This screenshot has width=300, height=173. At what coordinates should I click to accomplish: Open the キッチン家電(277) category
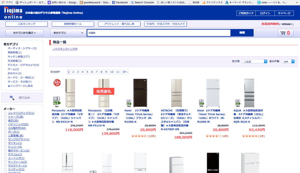(18, 56)
